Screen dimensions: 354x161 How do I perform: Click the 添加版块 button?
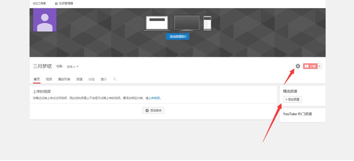[153, 111]
